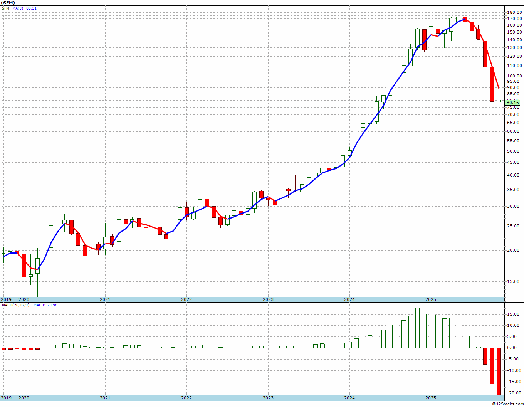Select the "SFM" legend label beside MA(3)
This screenshot has height=407, width=524.
coord(5,8)
